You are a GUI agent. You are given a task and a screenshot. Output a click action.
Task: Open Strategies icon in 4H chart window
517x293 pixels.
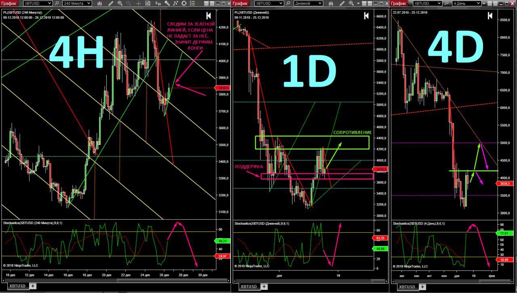(184, 3)
